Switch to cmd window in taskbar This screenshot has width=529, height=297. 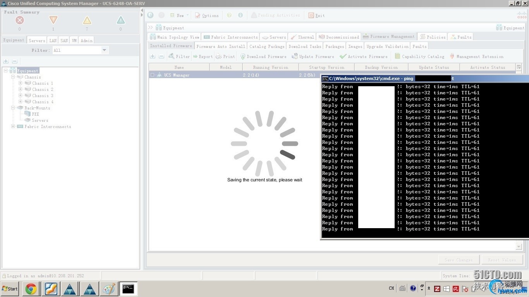pos(128,289)
